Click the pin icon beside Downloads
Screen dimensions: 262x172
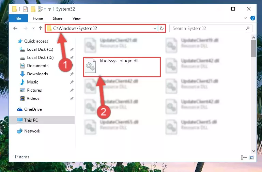[72, 74]
